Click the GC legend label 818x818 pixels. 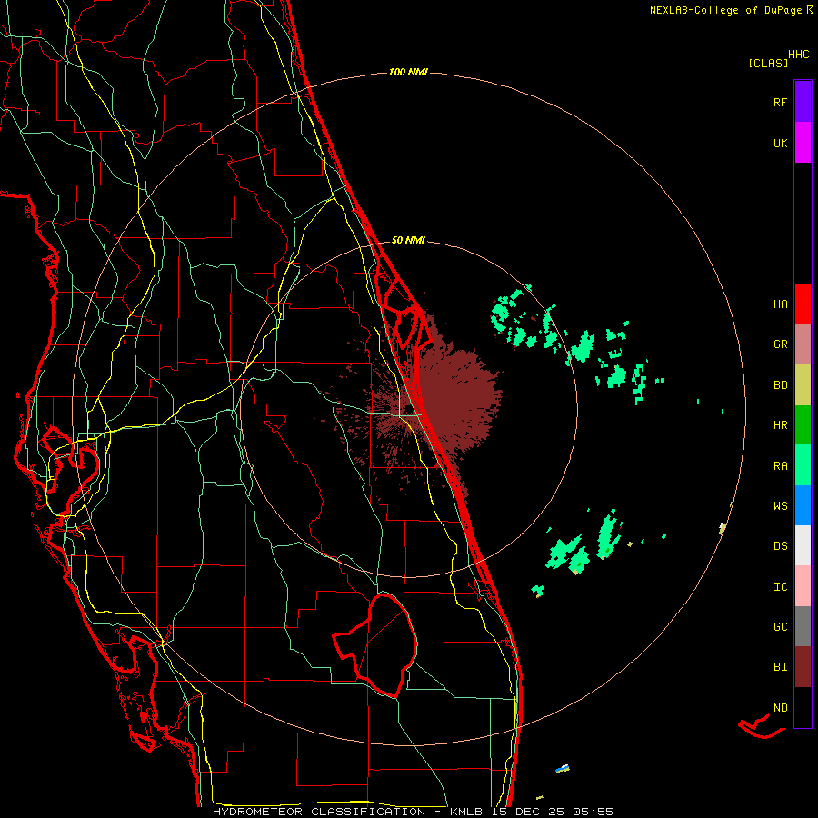pyautogui.click(x=780, y=626)
